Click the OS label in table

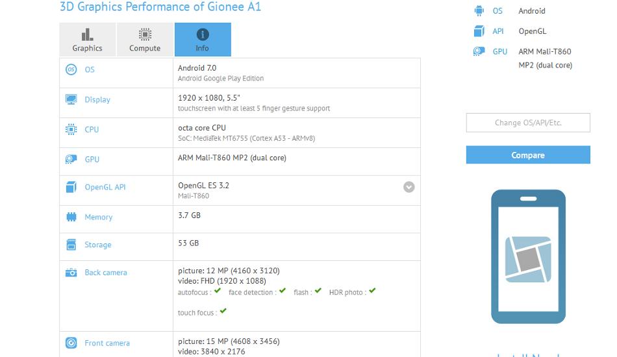tap(90, 69)
